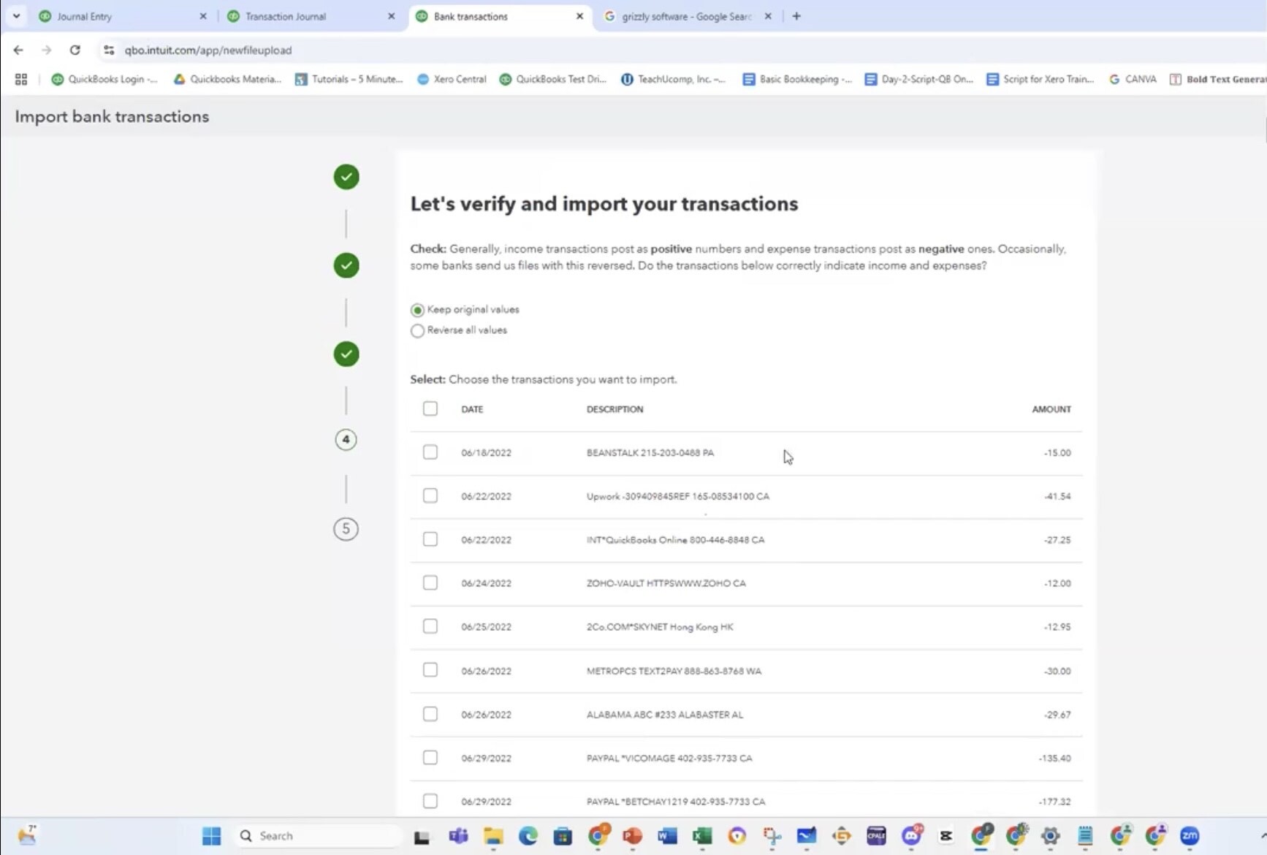
Task: Go back to the previous page
Action: tap(18, 50)
